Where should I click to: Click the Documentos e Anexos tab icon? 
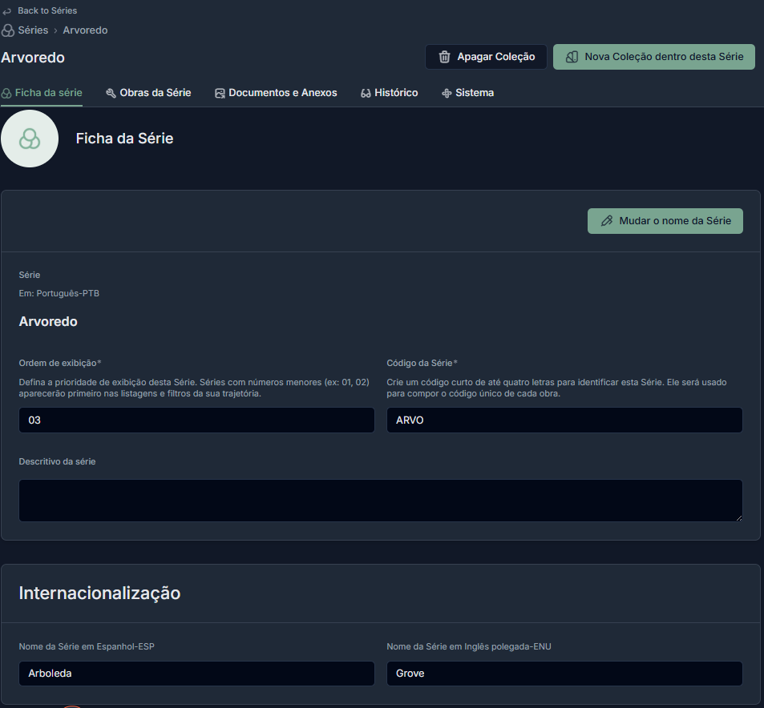click(x=220, y=93)
